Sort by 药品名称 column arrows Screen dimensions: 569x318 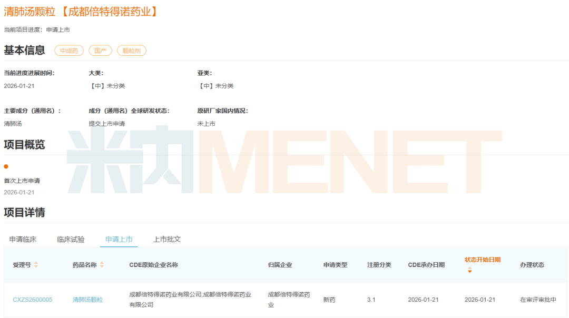102,265
